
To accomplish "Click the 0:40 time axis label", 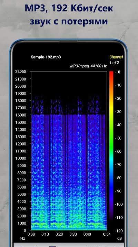I will click(87, 234).
